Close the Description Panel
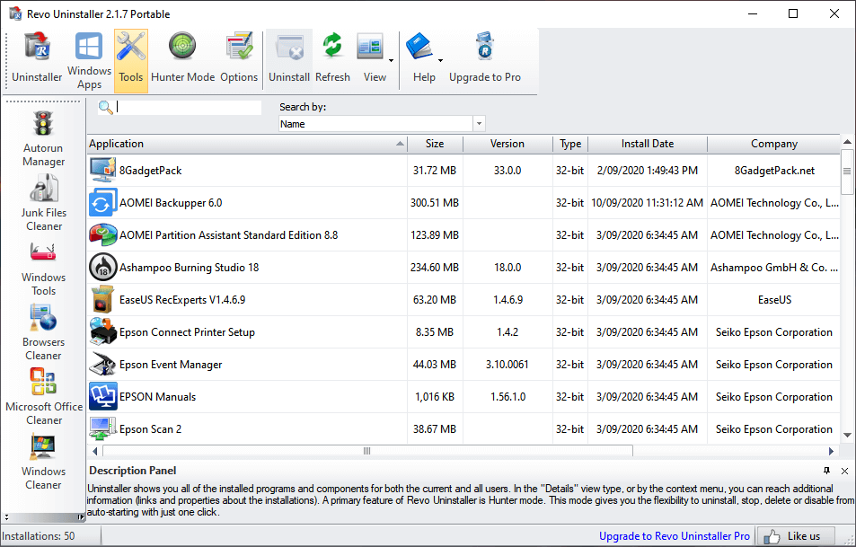The image size is (856, 547). tap(844, 471)
